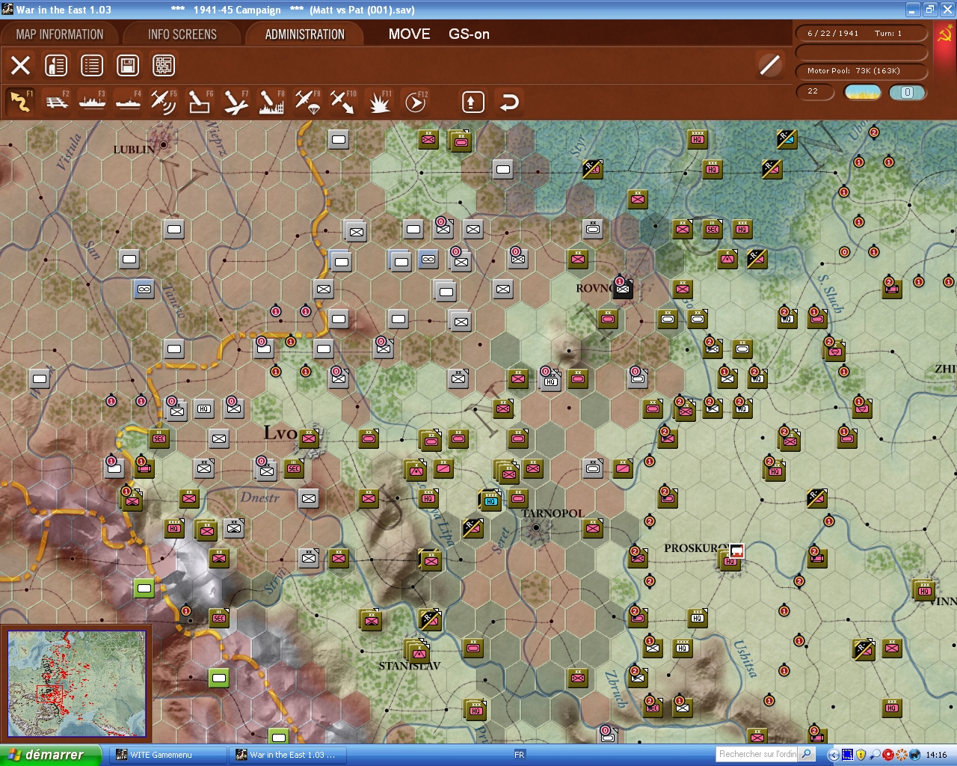Image resolution: width=957 pixels, height=766 pixels.
Task: Switch to the ADMINISTRATION tab
Action: click(x=305, y=34)
